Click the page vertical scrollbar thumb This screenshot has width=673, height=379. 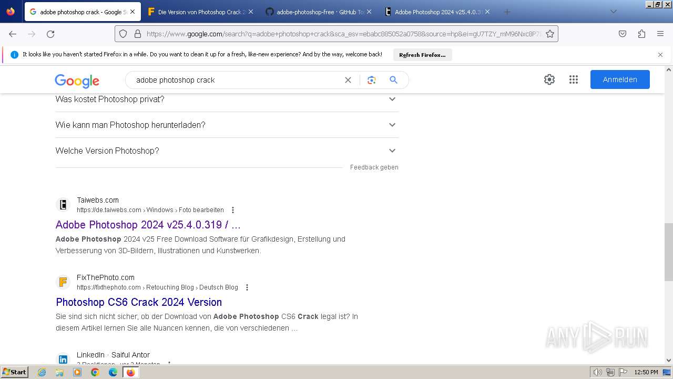pyautogui.click(x=669, y=252)
